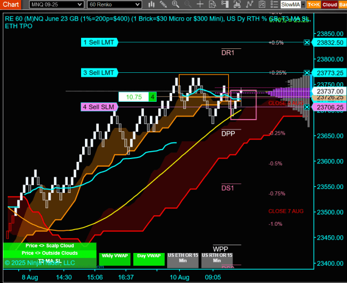Viewport: 347px width, 283px height.
Task: Click the 10 Aug time axis label
Action: tap(179, 277)
